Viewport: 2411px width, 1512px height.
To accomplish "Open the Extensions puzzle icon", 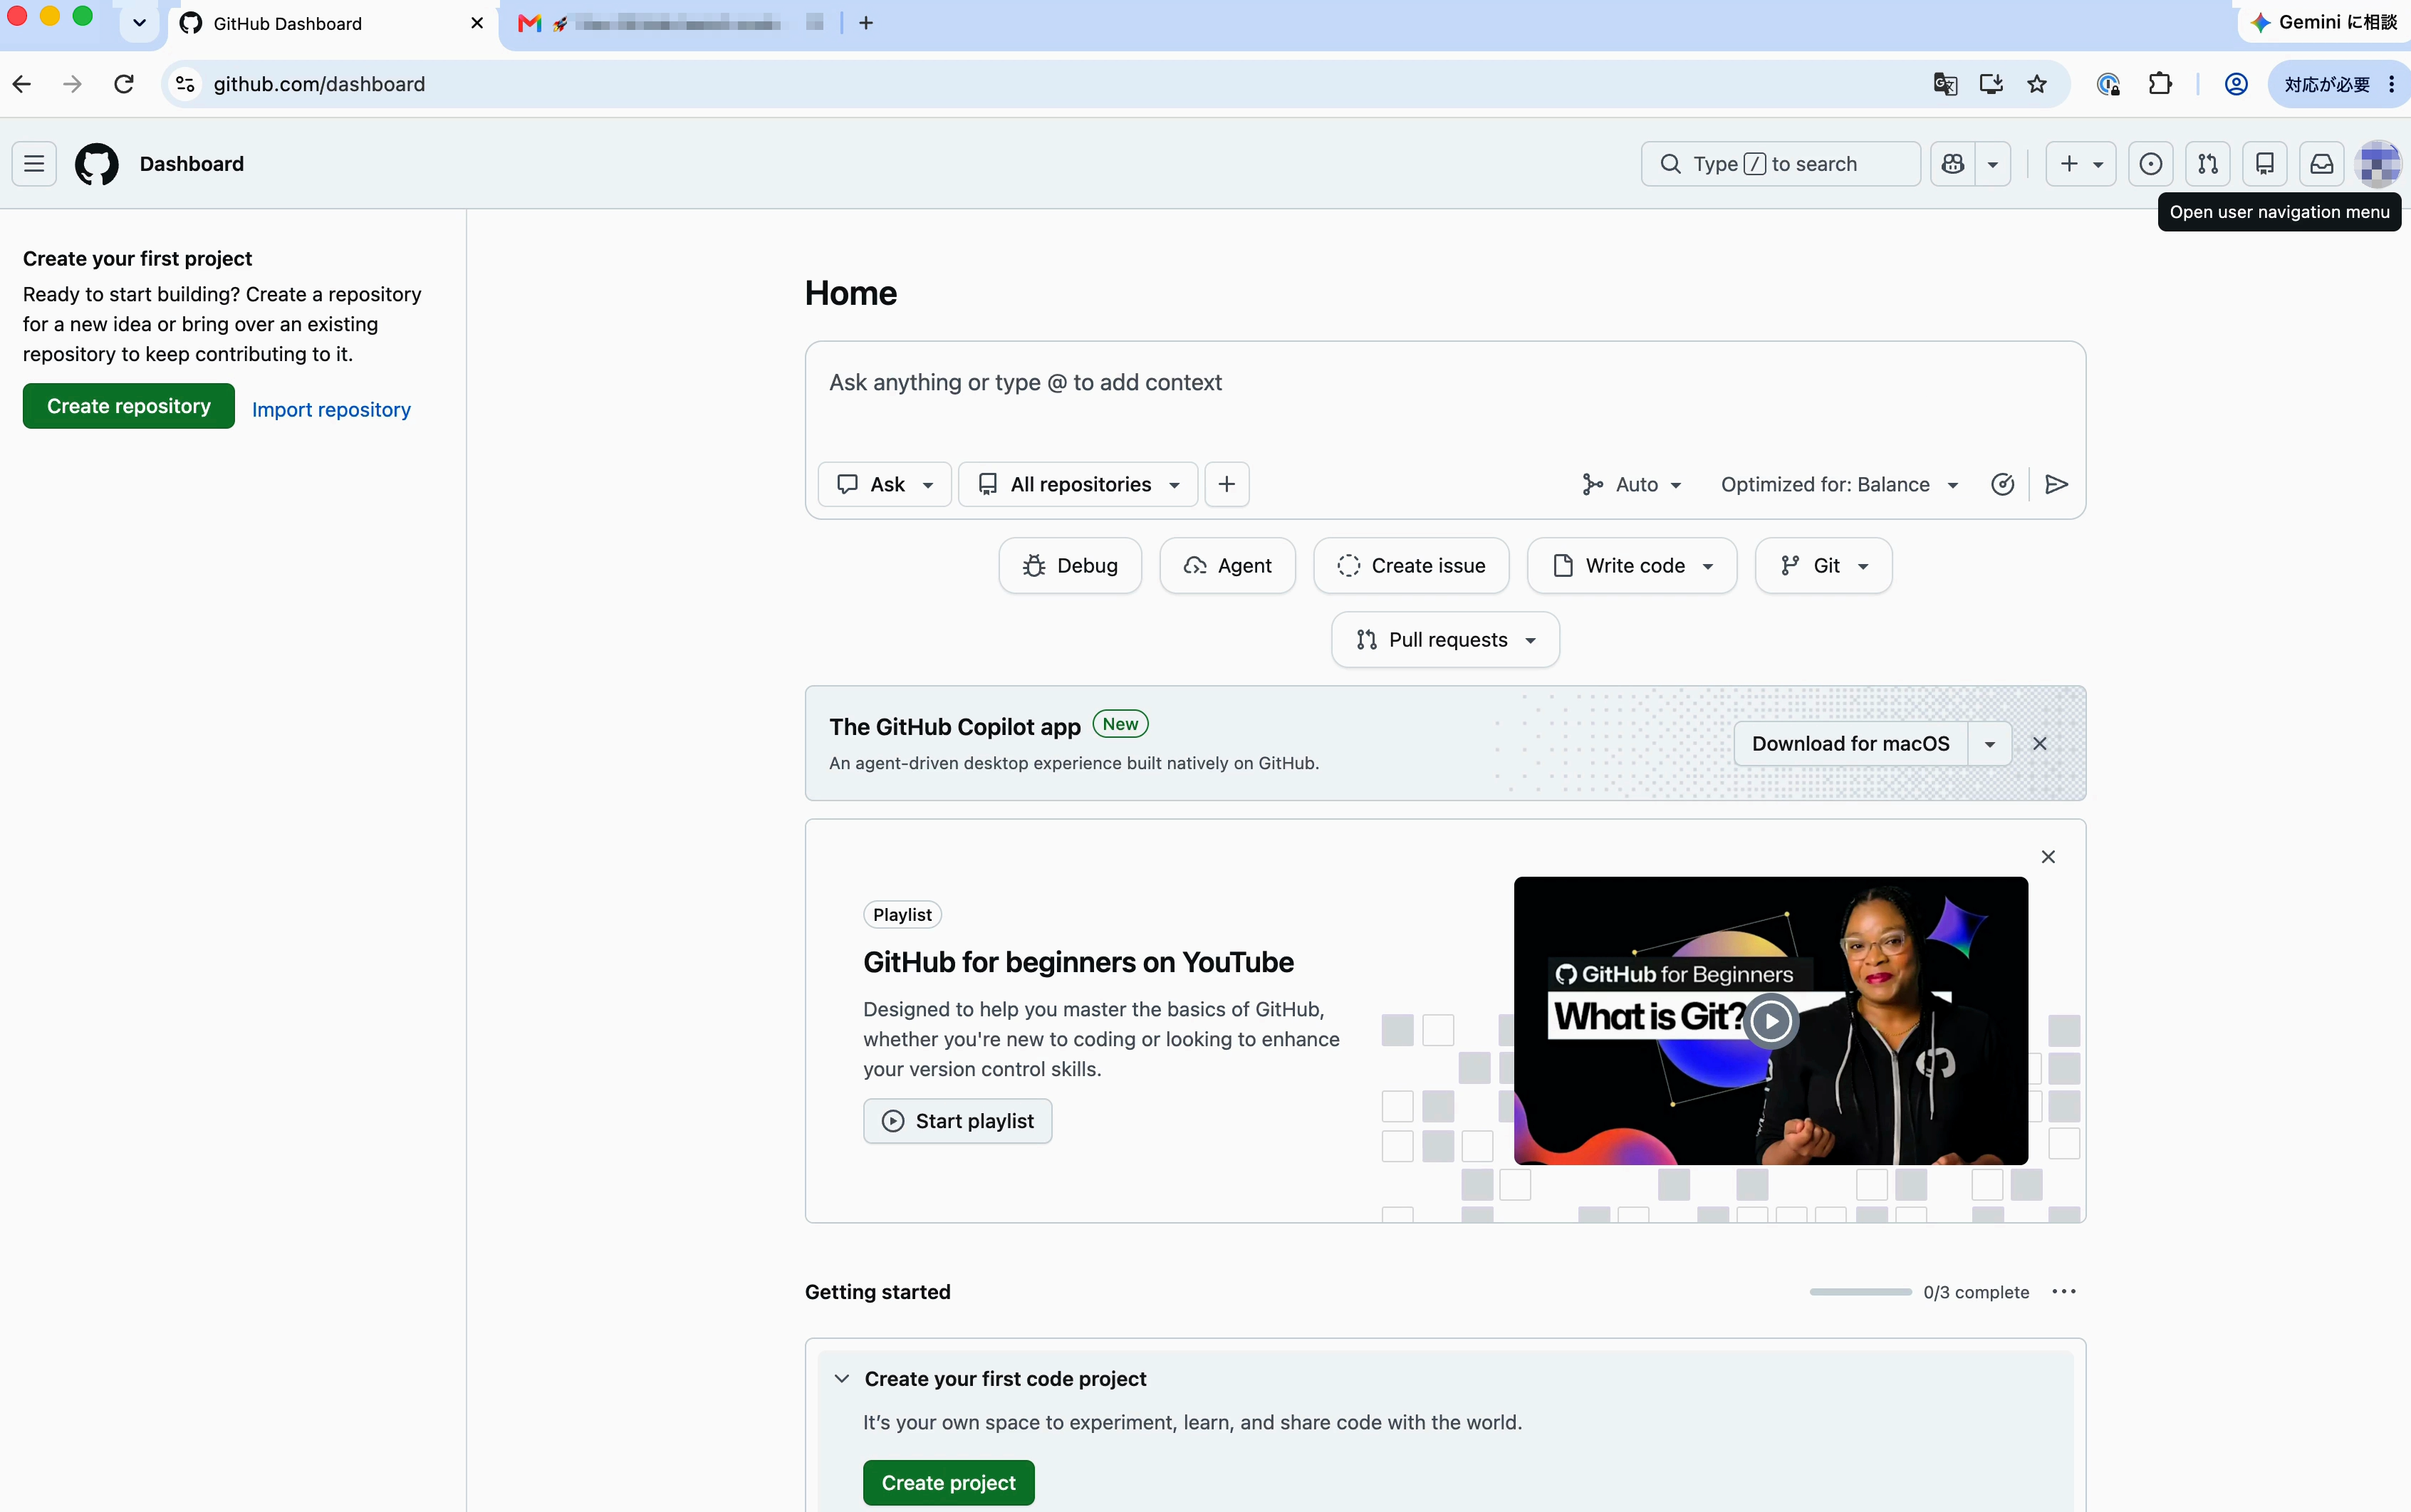I will click(x=2160, y=84).
